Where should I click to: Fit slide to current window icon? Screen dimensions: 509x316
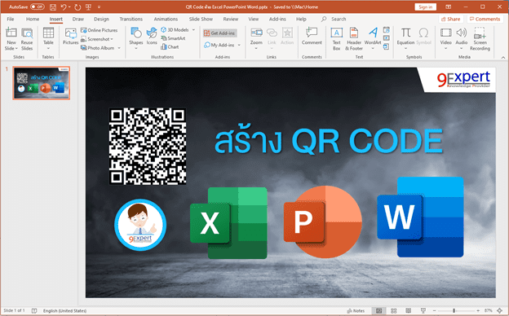[500, 310]
